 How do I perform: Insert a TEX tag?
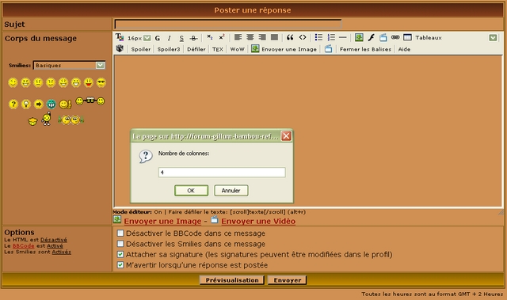[x=218, y=49]
